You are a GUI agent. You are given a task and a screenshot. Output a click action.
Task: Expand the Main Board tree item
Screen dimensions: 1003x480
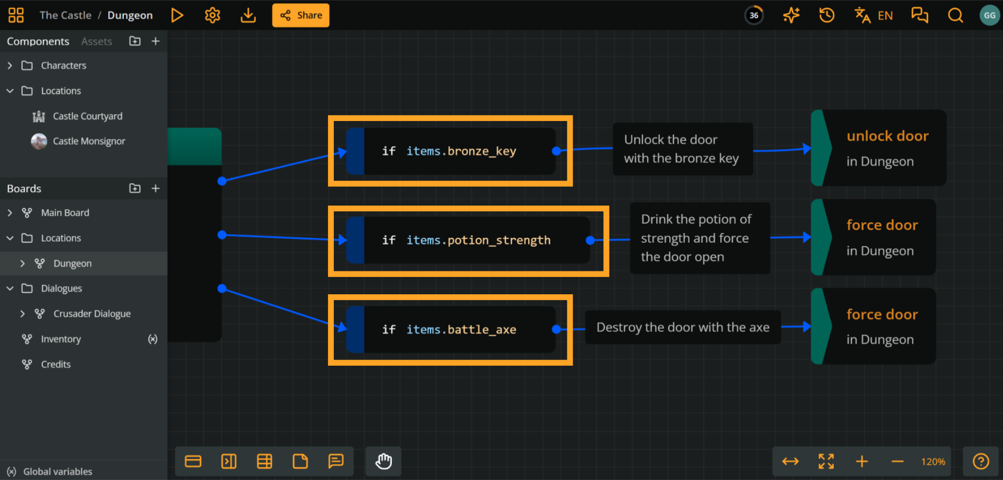[x=10, y=213]
